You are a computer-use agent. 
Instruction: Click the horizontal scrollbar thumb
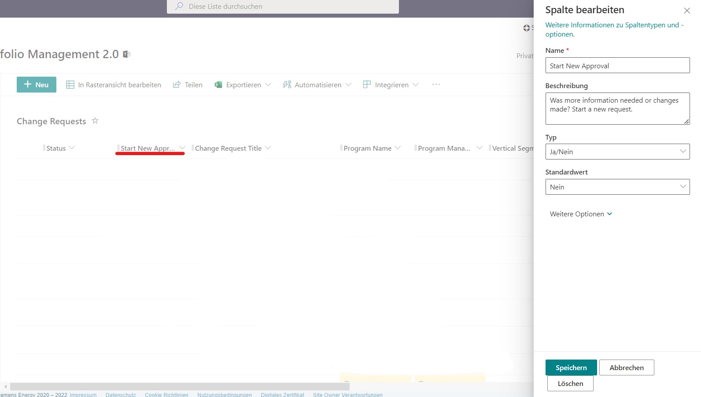coord(180,386)
